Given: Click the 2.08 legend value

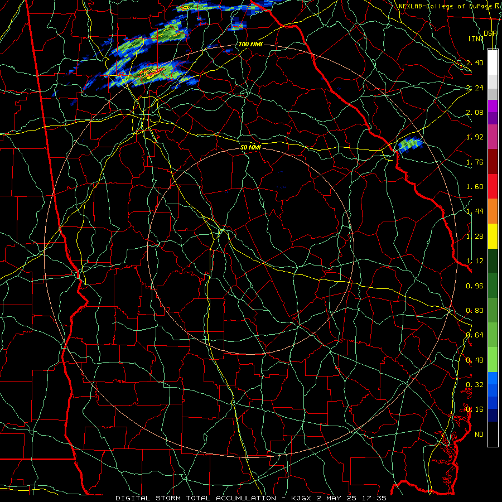Looking at the screenshot, I should pos(475,112).
